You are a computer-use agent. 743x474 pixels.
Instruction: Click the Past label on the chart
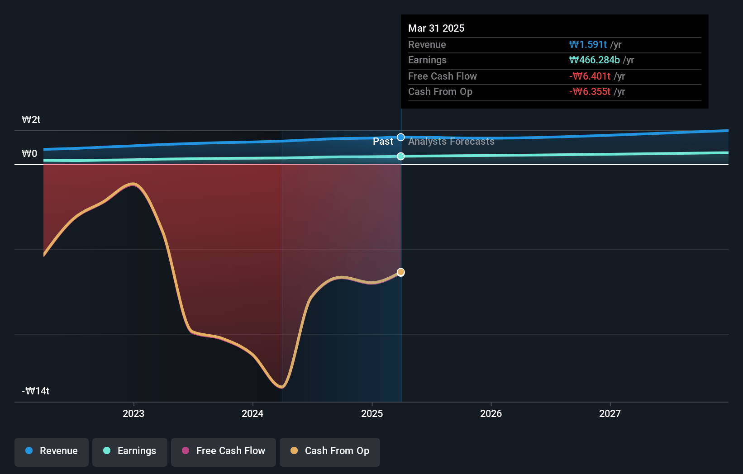[x=383, y=142]
